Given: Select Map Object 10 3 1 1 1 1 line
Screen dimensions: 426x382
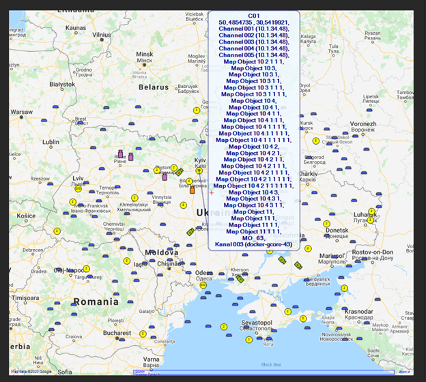Looking at the screenshot, I should point(254,94).
